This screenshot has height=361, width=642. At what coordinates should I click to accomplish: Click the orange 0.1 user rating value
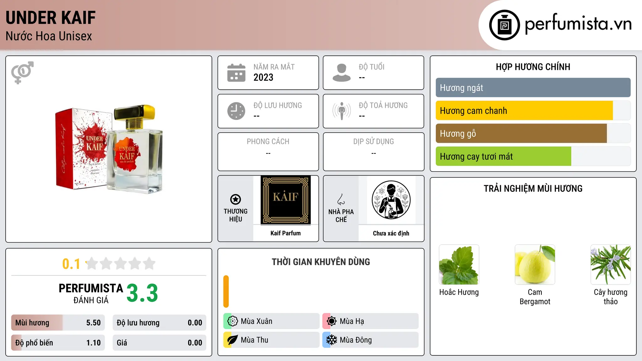[x=71, y=264]
